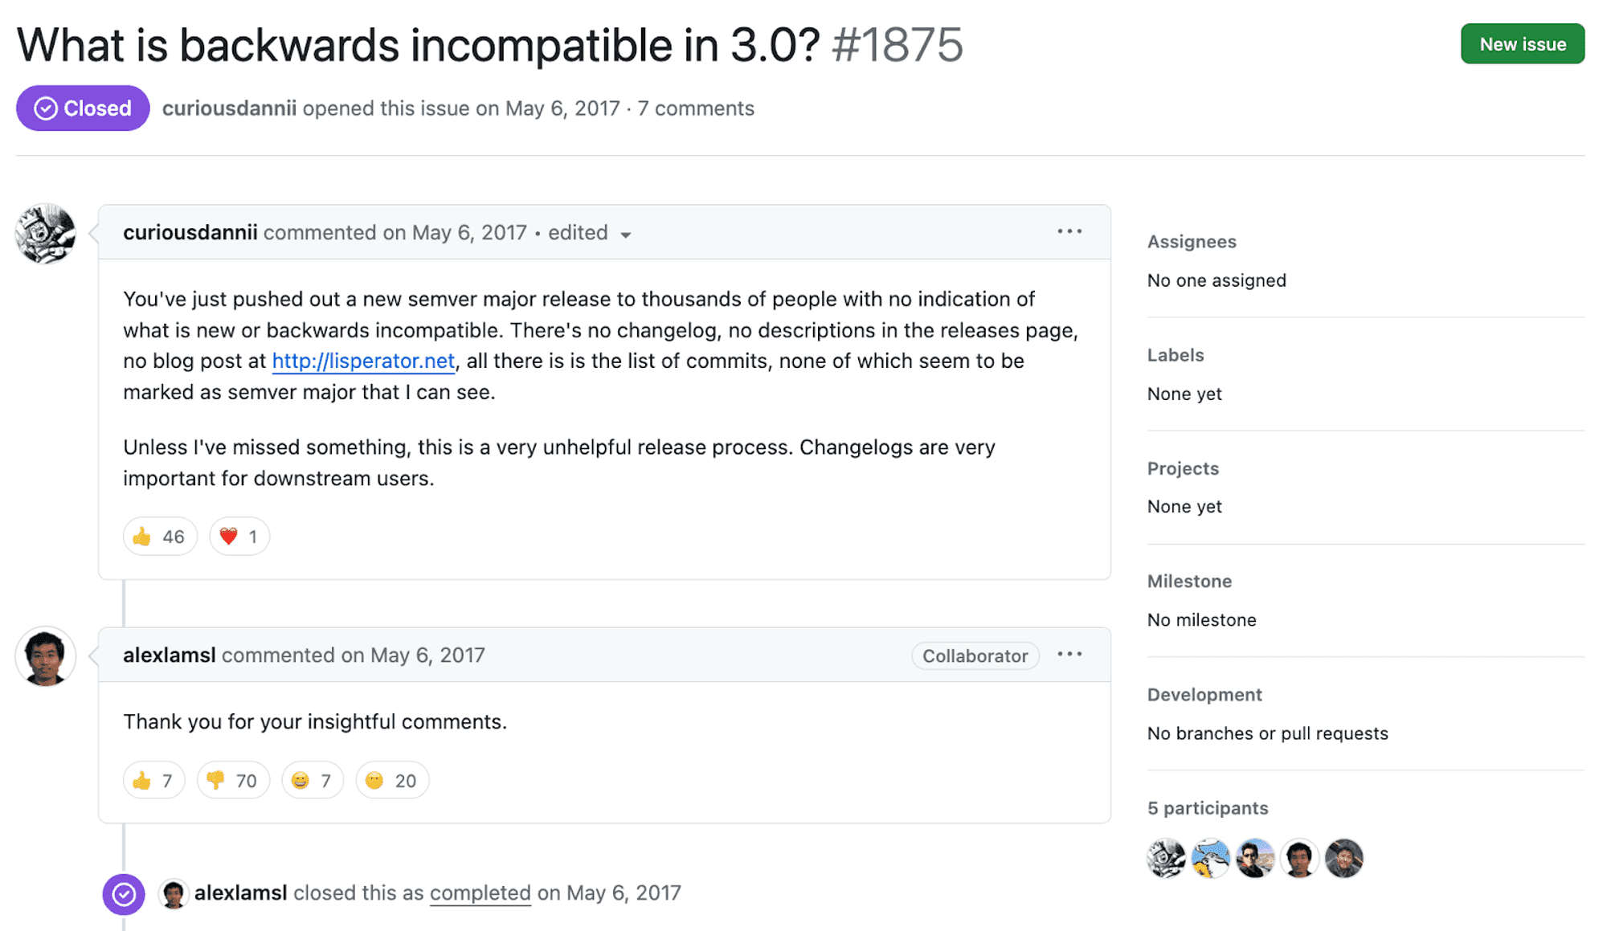Toggle heart reaction on first comment
This screenshot has height=931, width=1607.
(x=239, y=537)
